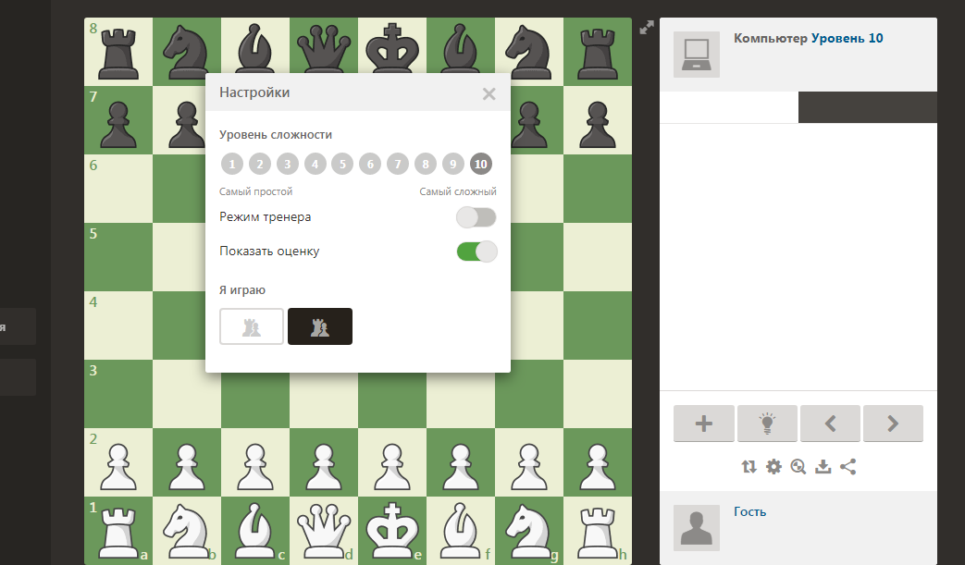Request a hint with the lightbulb button
The image size is (965, 565).
click(x=767, y=423)
